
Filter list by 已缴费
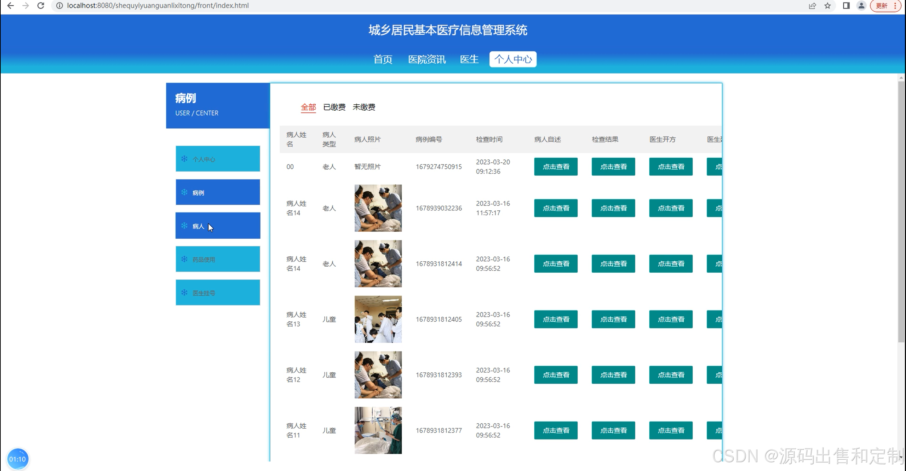coord(334,107)
